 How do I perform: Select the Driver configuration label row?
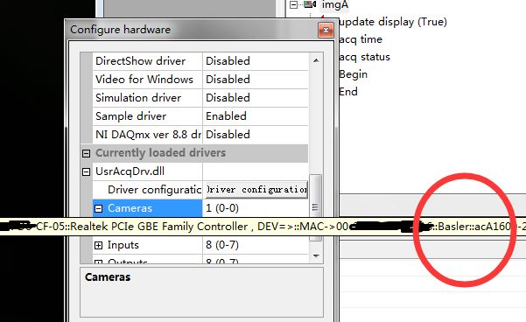148,190
